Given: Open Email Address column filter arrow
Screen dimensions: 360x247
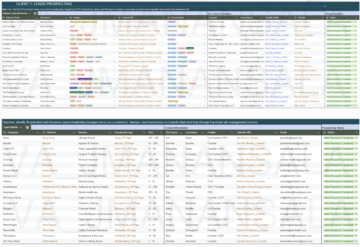Looking at the screenshot, I should coord(261,18).
